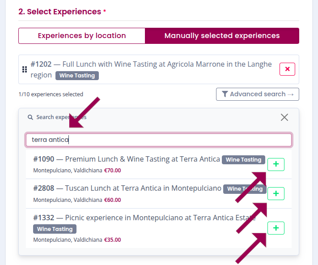Choose Picnic experience in Montepulciano result

pyautogui.click(x=144, y=218)
